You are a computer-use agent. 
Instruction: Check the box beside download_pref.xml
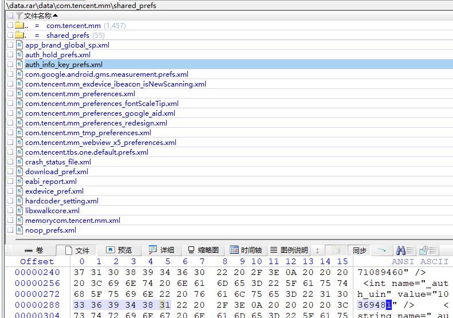[10, 172]
